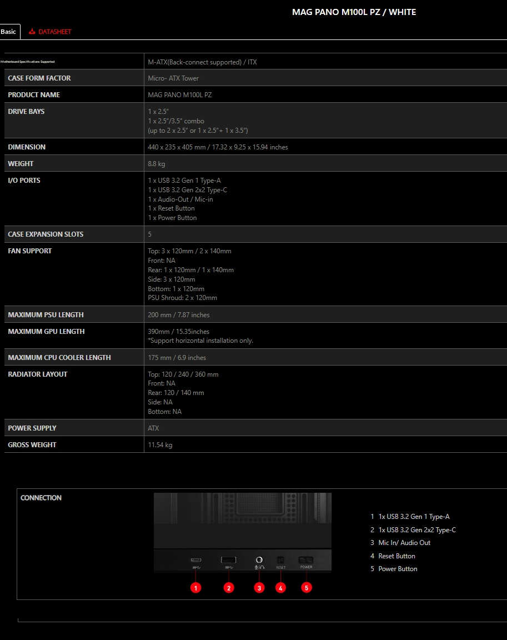Click the POWER SUPPLY label
This screenshot has width=507, height=640.
pos(32,428)
